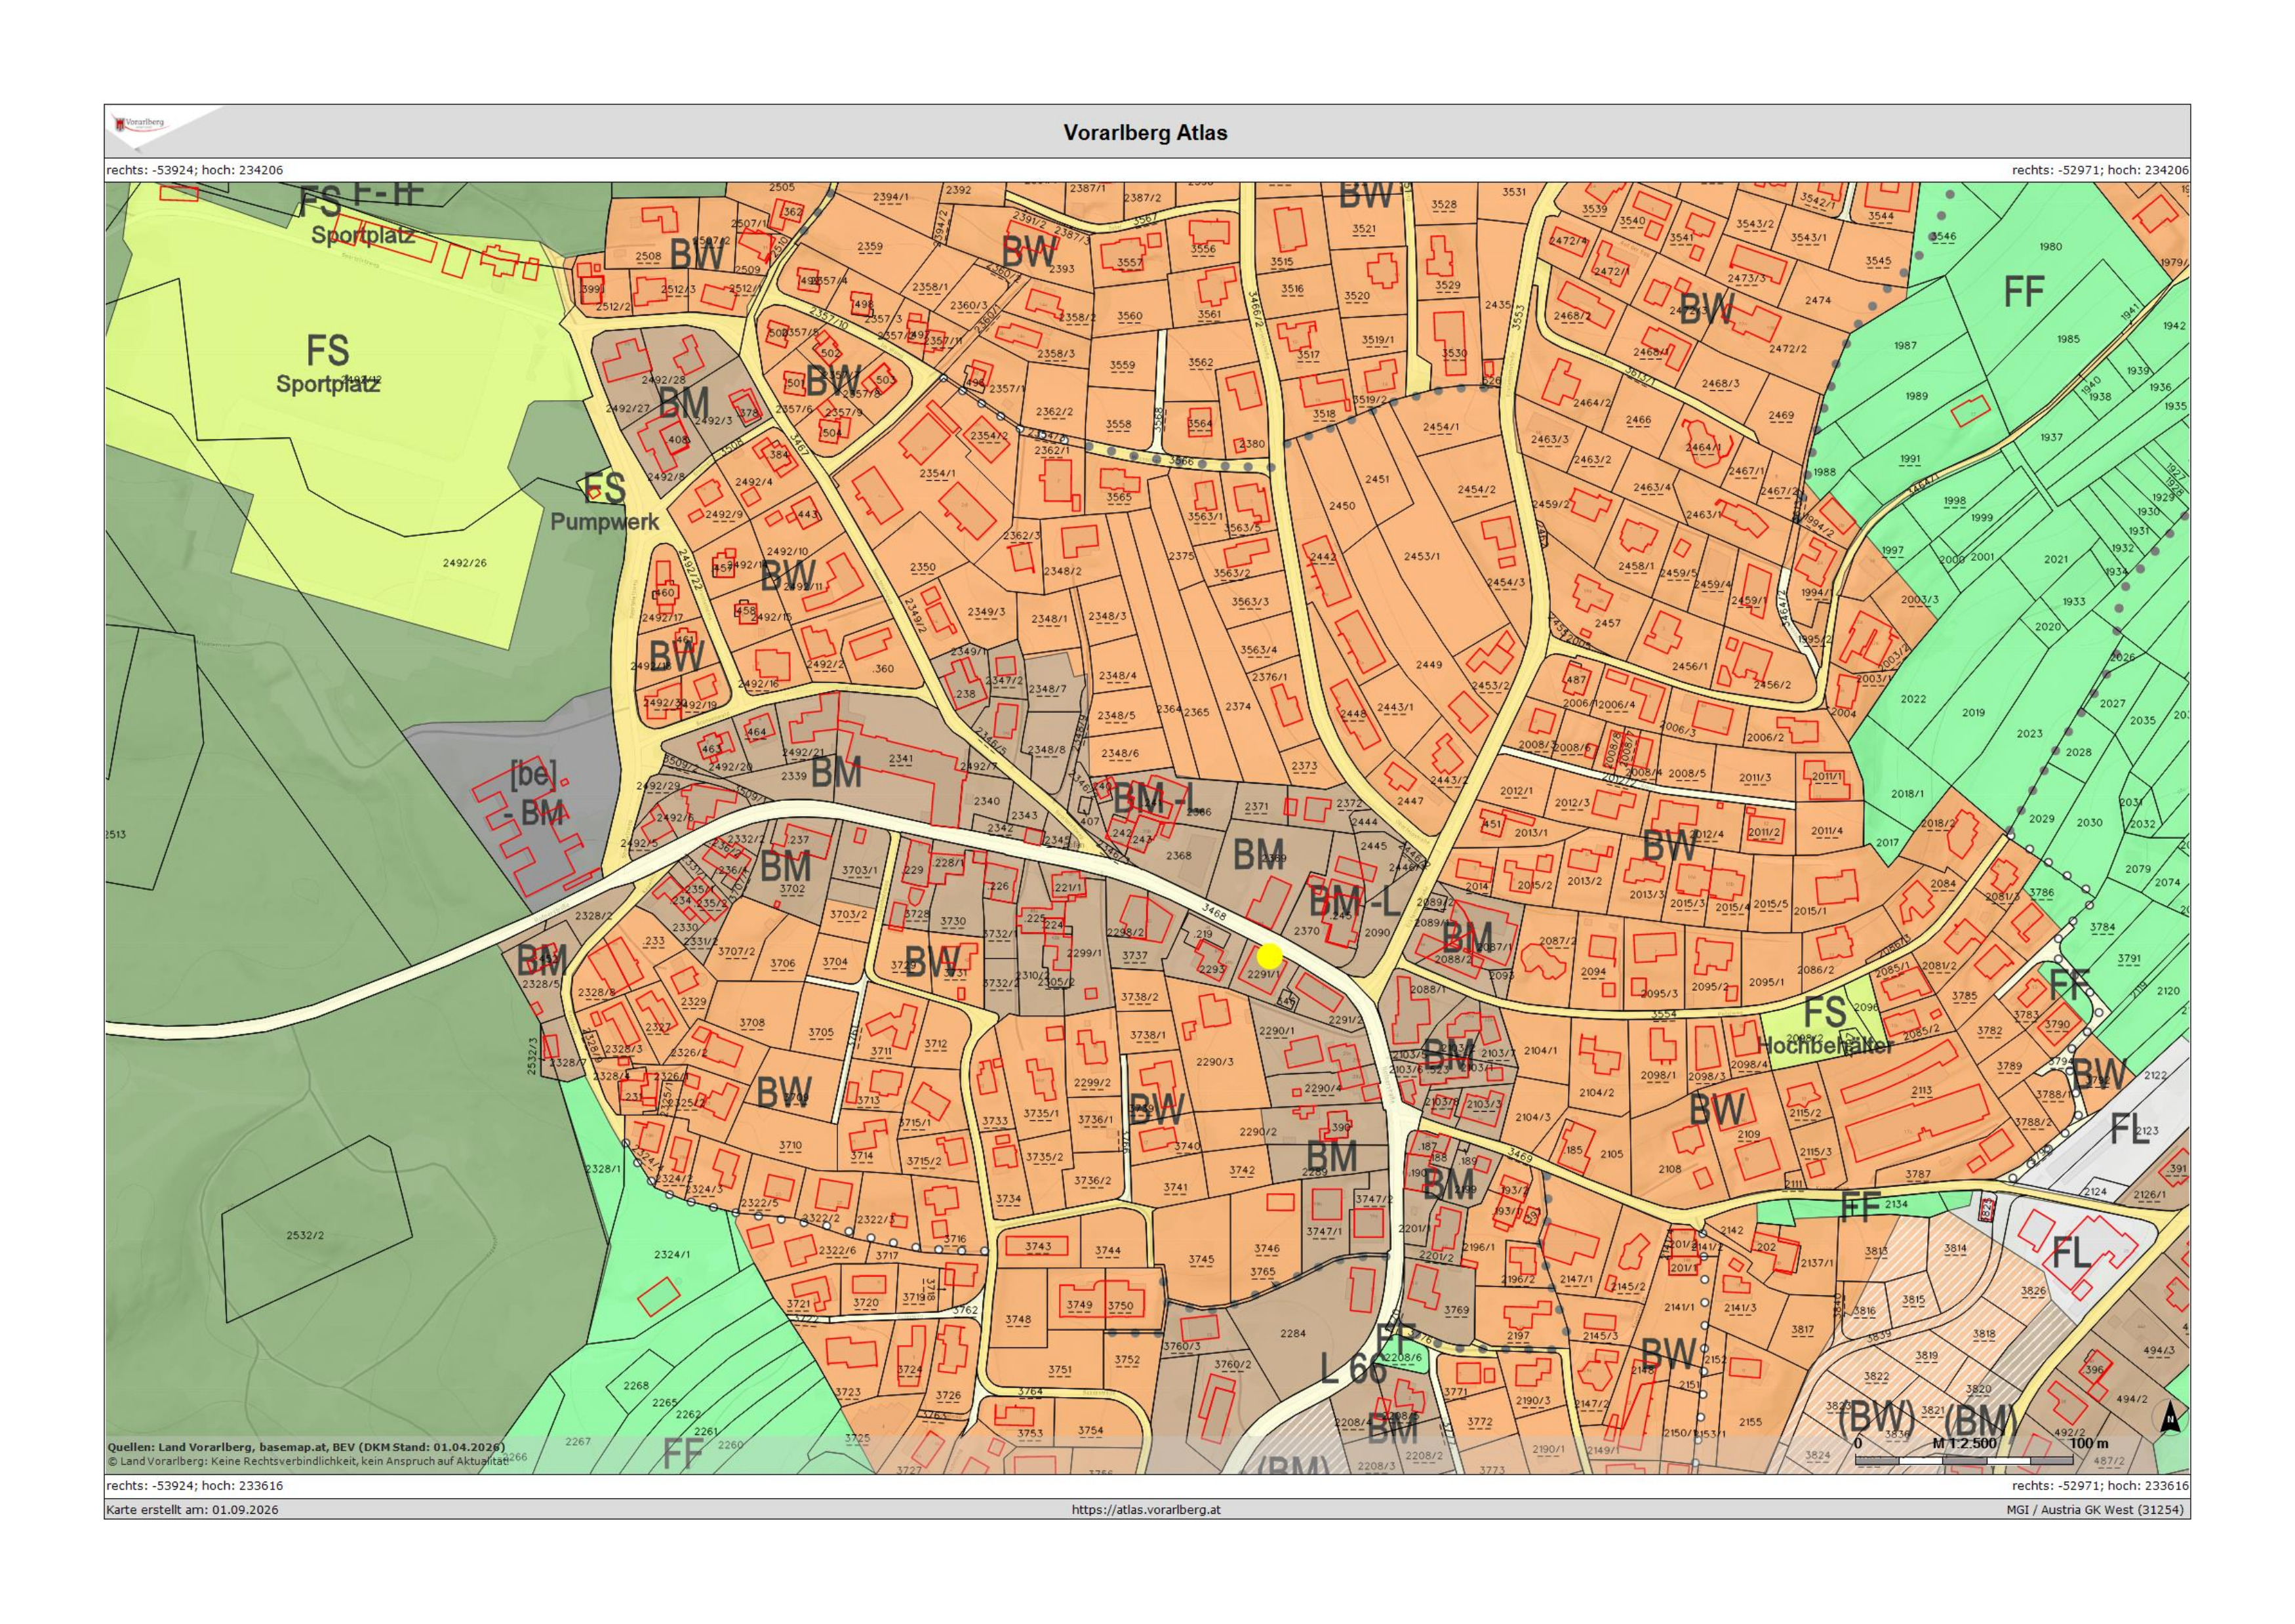Click parcel number 2492/26

pos(465,563)
